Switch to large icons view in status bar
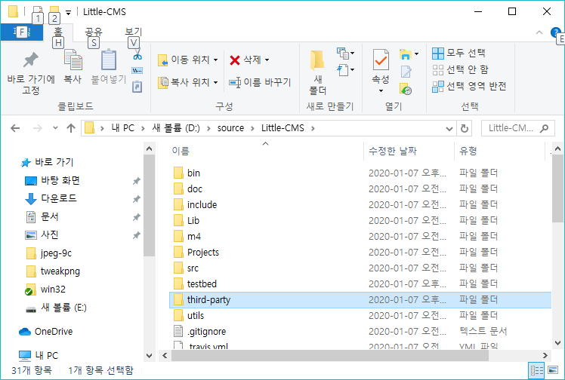565x380 pixels. (x=553, y=370)
